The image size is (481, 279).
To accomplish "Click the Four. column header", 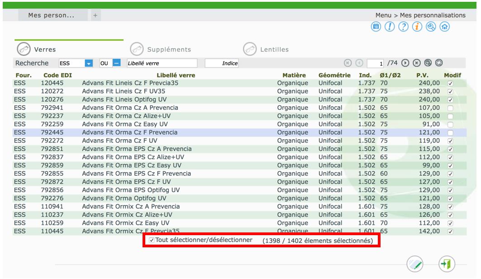I will click(x=24, y=75).
